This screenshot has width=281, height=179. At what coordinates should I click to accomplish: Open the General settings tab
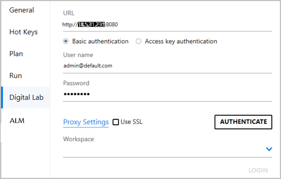coord(21,10)
